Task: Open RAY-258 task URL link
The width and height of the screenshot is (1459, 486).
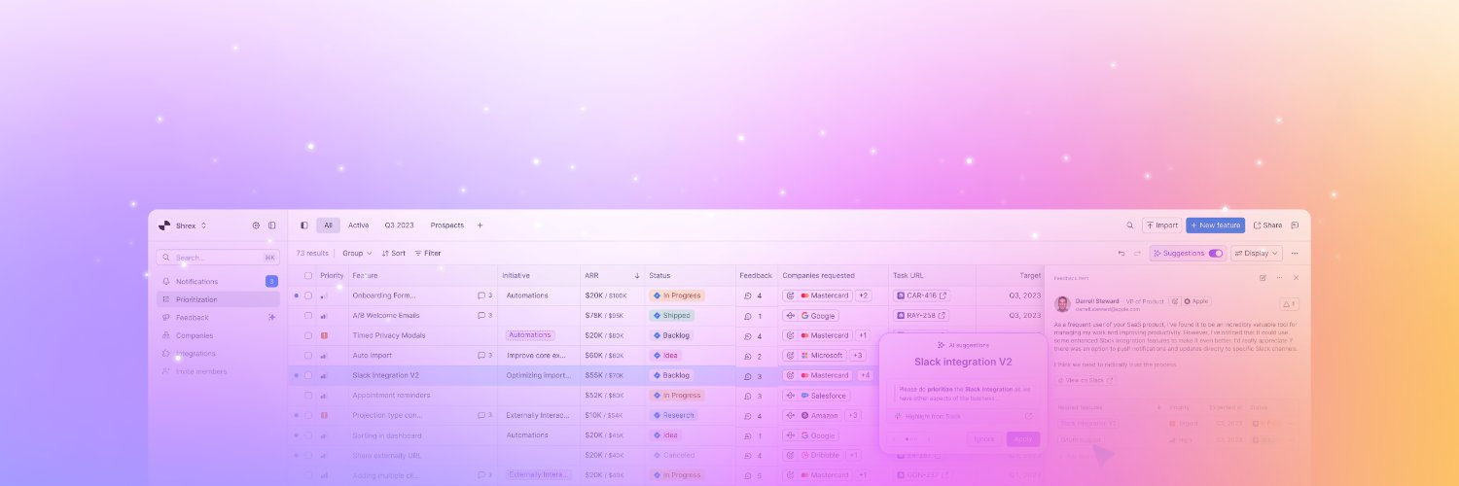Action: click(x=921, y=316)
